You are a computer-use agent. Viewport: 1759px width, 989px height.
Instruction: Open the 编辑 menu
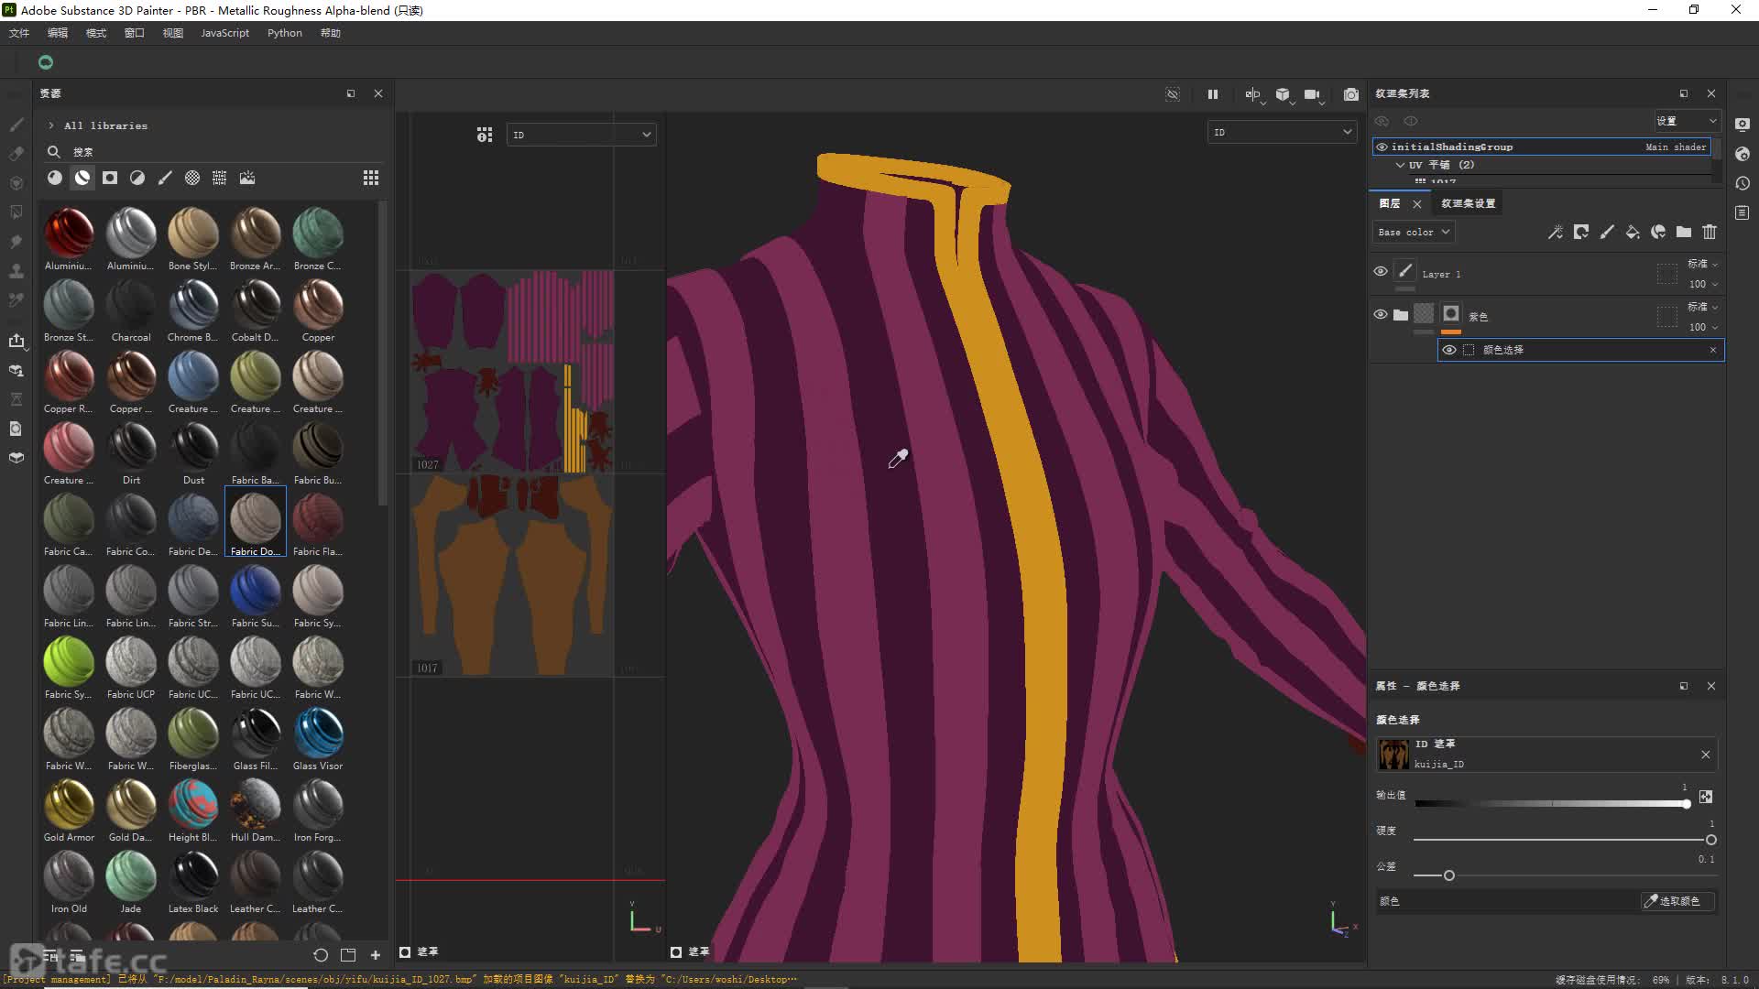click(x=58, y=33)
